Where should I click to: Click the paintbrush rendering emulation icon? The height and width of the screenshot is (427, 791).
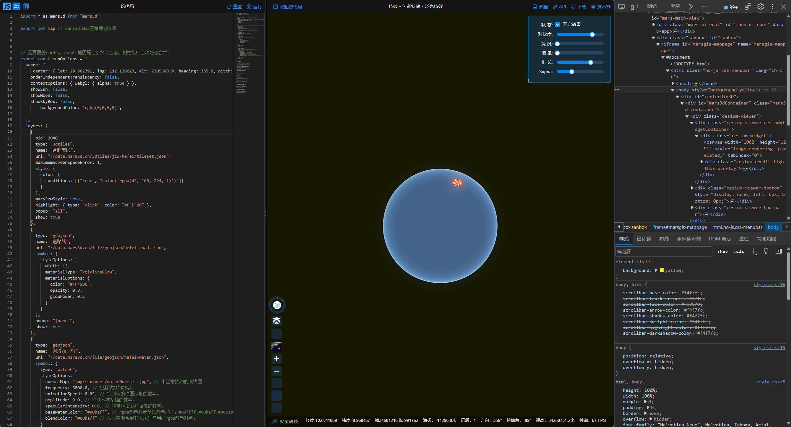(x=766, y=251)
